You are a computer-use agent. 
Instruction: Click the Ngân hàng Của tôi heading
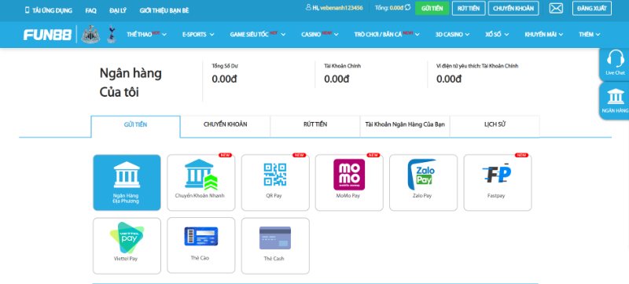131,83
